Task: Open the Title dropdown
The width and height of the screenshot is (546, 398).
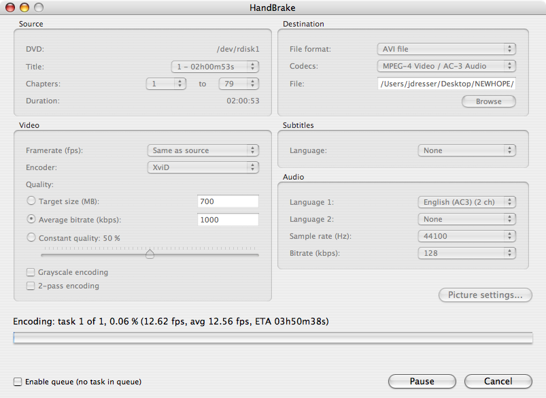Action: point(215,67)
